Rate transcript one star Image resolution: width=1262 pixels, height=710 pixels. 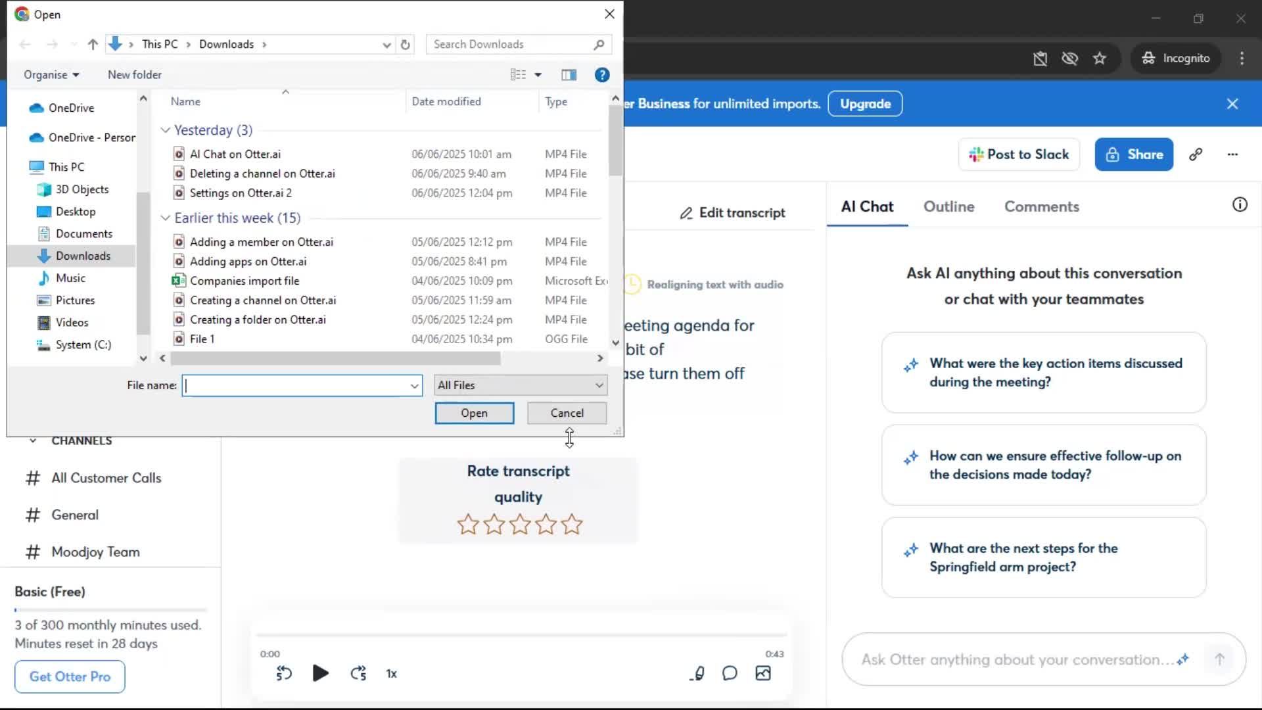pyautogui.click(x=468, y=524)
